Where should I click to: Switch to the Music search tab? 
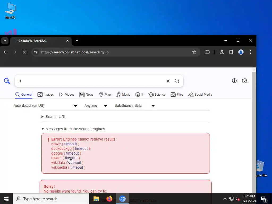[x=123, y=95]
